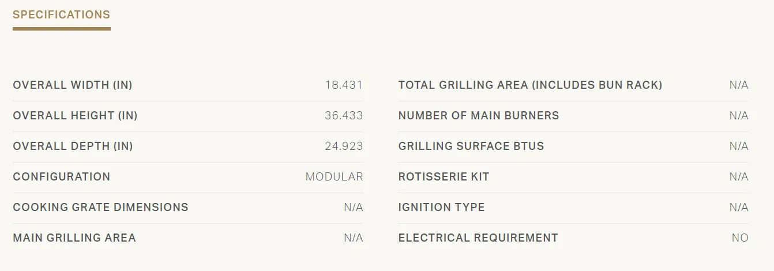The width and height of the screenshot is (774, 271).
Task: Select the Number of Main Burners label
Action: [479, 116]
